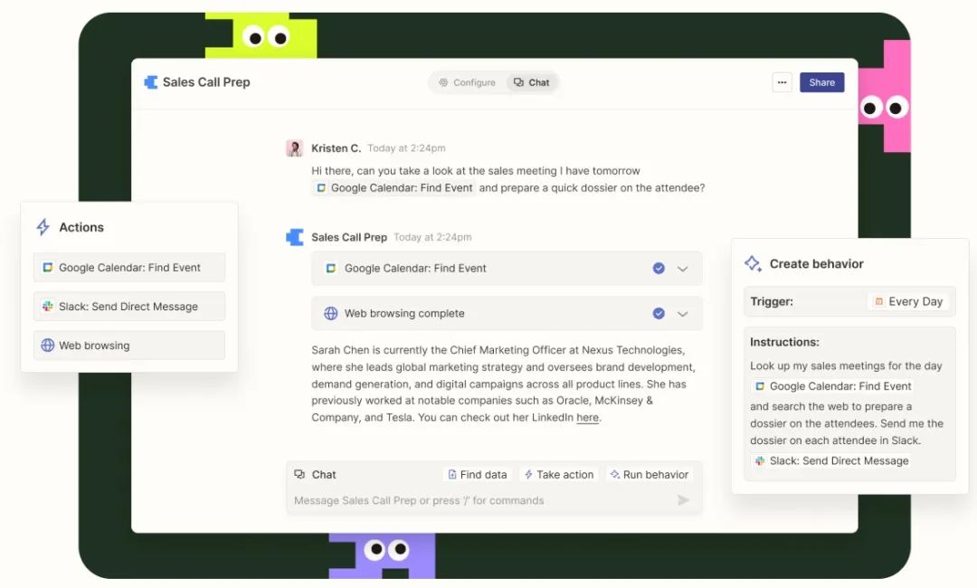Click the checkmark on Web browsing complete step

(x=659, y=313)
